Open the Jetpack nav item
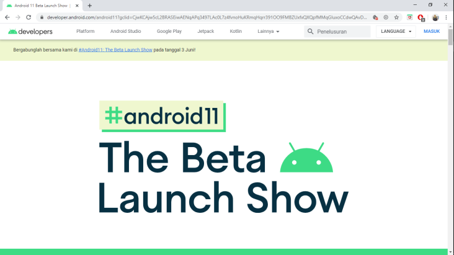The image size is (454, 255). pos(205,31)
